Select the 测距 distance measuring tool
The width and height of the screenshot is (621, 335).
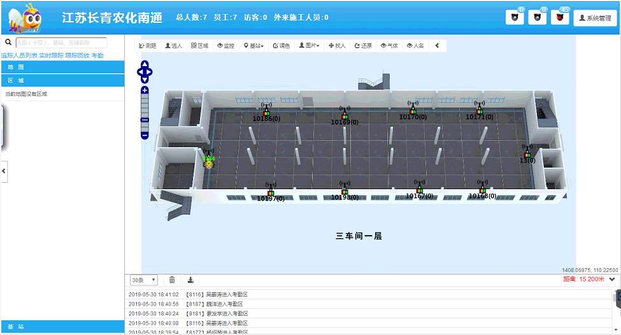pyautogui.click(x=147, y=46)
